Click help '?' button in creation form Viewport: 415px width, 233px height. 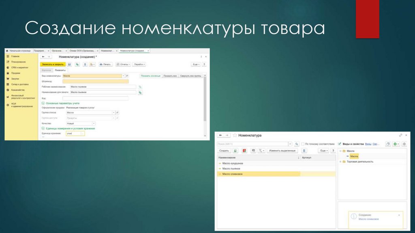tap(204, 65)
